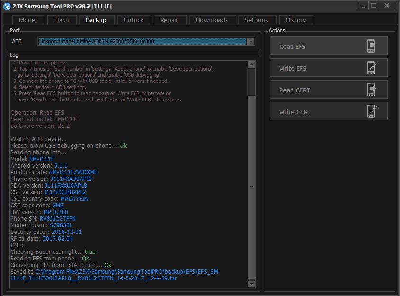Click the pencil phone icon on Write EFS
The height and width of the screenshot is (296, 400).
pyautogui.click(x=372, y=68)
